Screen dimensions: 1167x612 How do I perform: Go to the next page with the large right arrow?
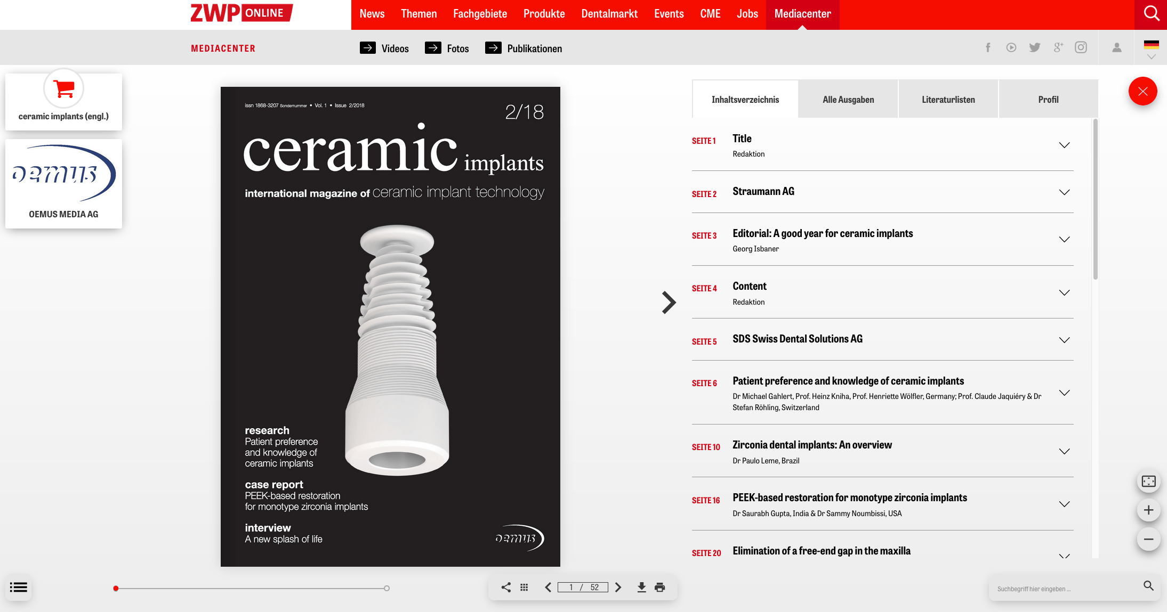(669, 302)
